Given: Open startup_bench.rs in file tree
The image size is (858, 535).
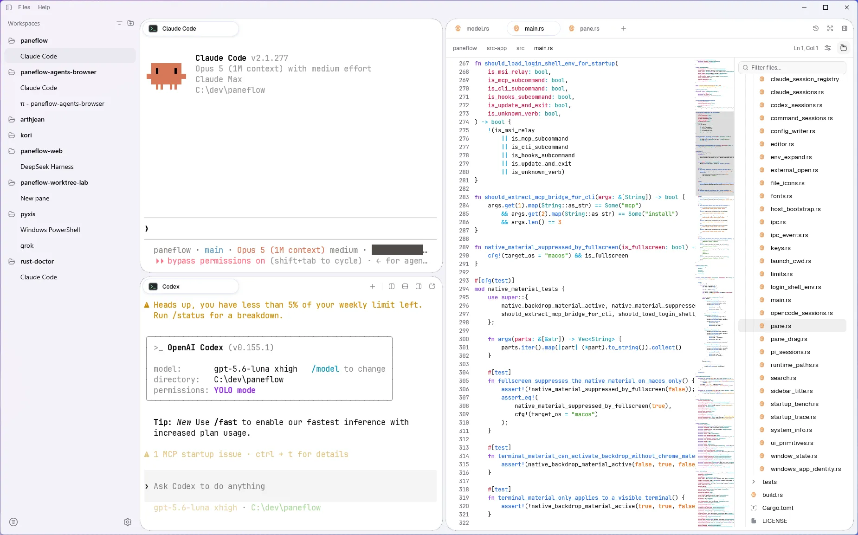Looking at the screenshot, I should [794, 404].
